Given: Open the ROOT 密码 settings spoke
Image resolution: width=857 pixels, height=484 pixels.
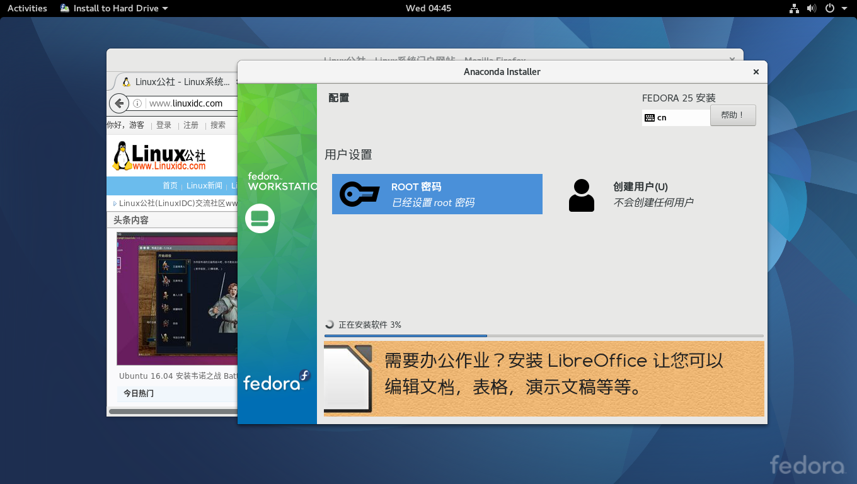Looking at the screenshot, I should pyautogui.click(x=437, y=194).
